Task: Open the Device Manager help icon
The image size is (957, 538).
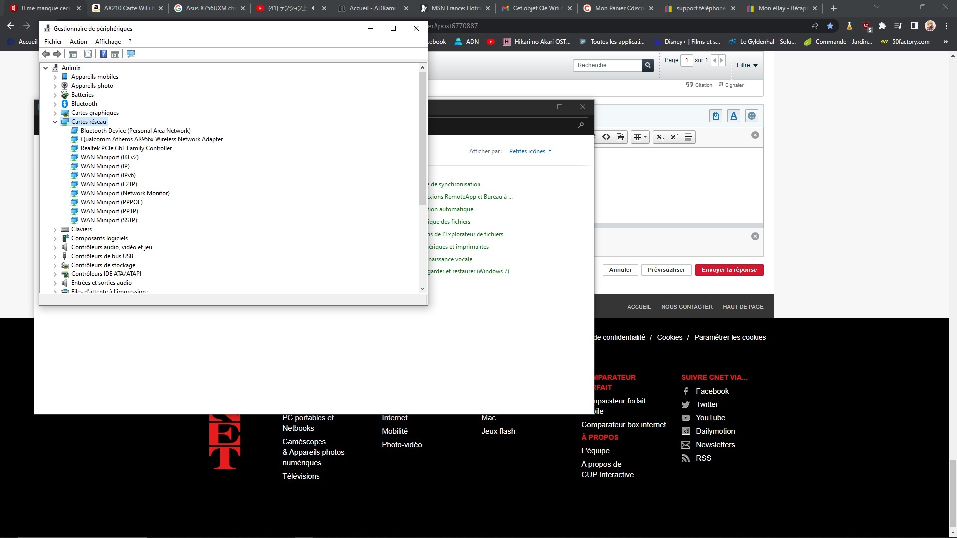Action: click(103, 54)
